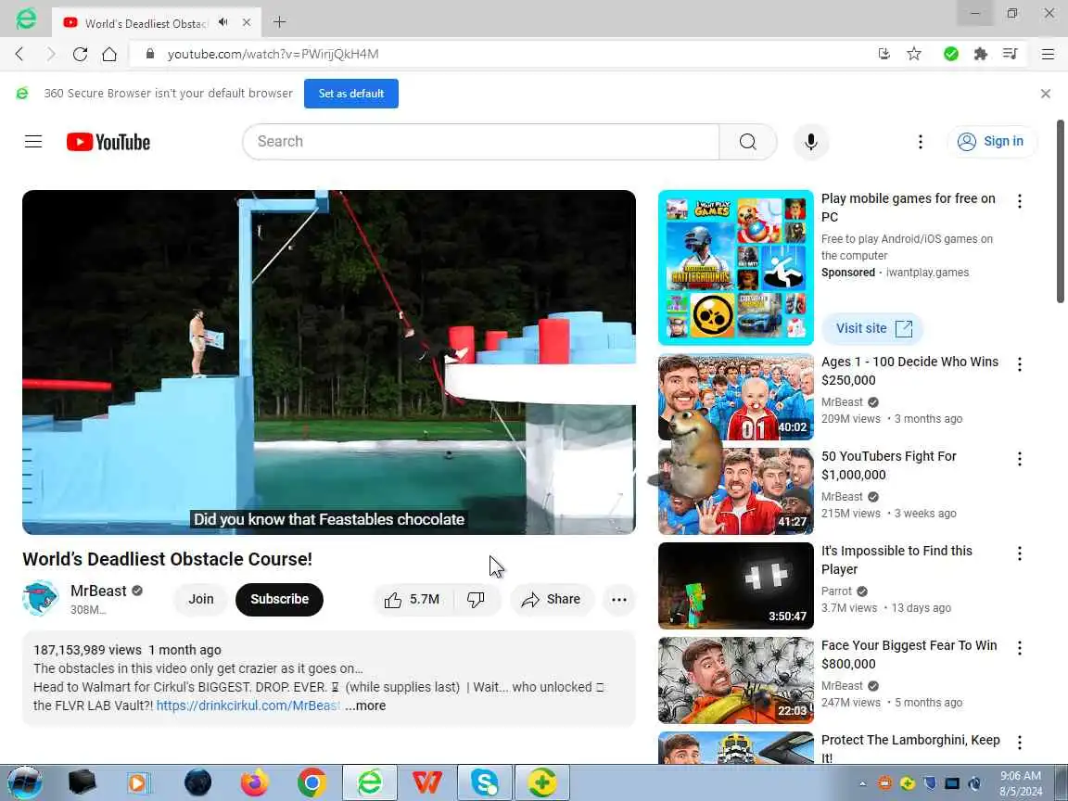This screenshot has width=1068, height=801.
Task: Type in the YouTube Search field
Action: [481, 142]
